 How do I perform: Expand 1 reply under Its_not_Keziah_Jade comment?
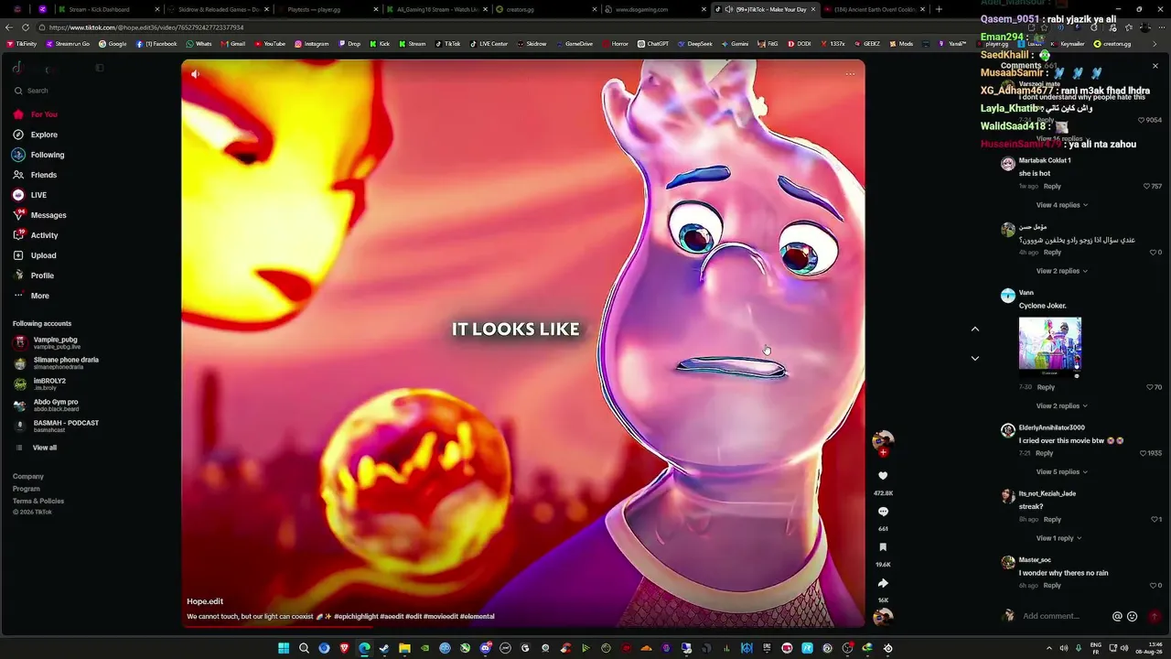[1058, 538]
